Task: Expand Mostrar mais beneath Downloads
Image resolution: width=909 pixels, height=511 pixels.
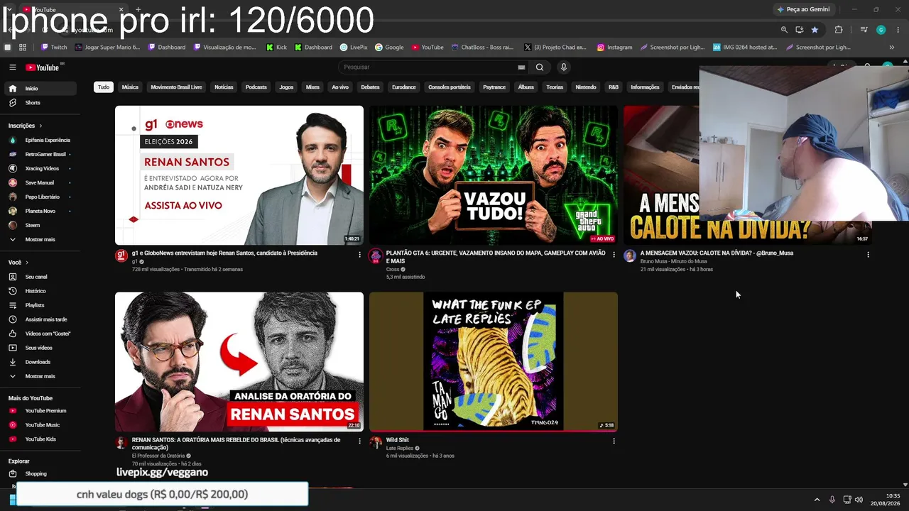Action: pos(40,376)
